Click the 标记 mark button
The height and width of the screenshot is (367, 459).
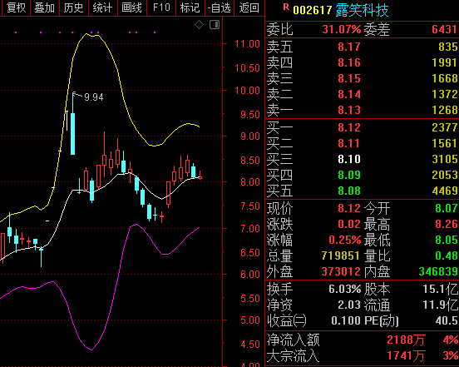point(190,8)
